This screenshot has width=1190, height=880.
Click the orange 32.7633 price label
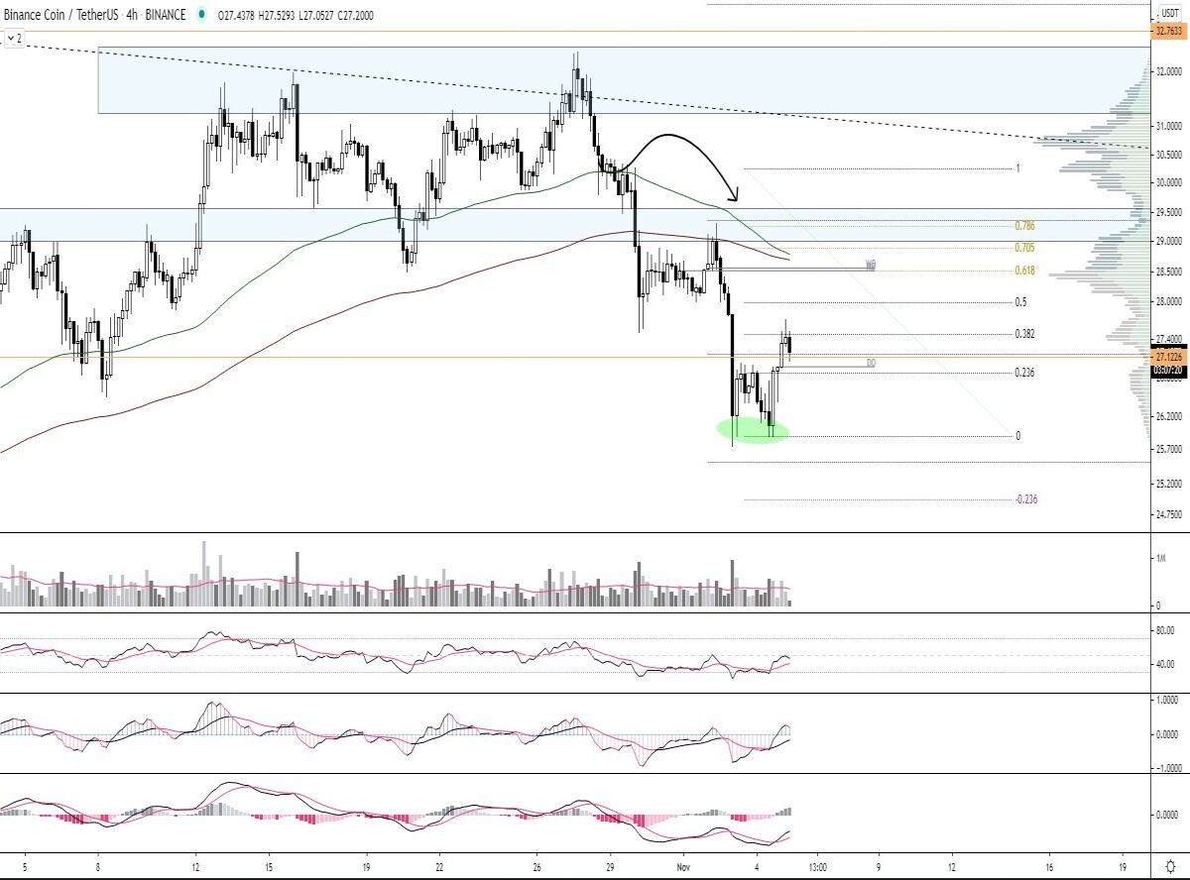tap(1170, 31)
